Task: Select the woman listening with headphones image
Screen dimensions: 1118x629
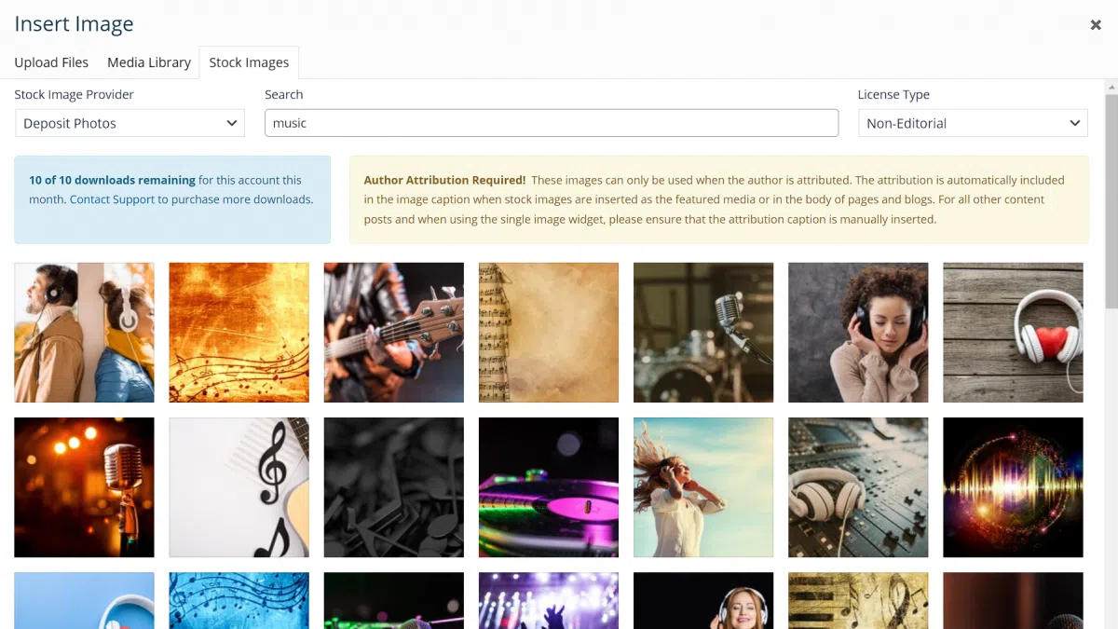Action: pyautogui.click(x=857, y=333)
